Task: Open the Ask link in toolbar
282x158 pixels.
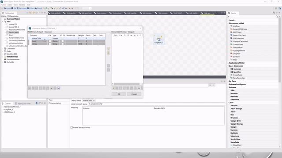Action: tap(14, 8)
